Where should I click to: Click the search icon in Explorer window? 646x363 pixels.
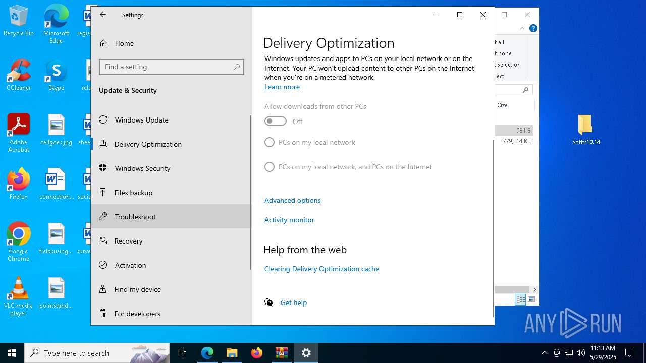(525, 90)
